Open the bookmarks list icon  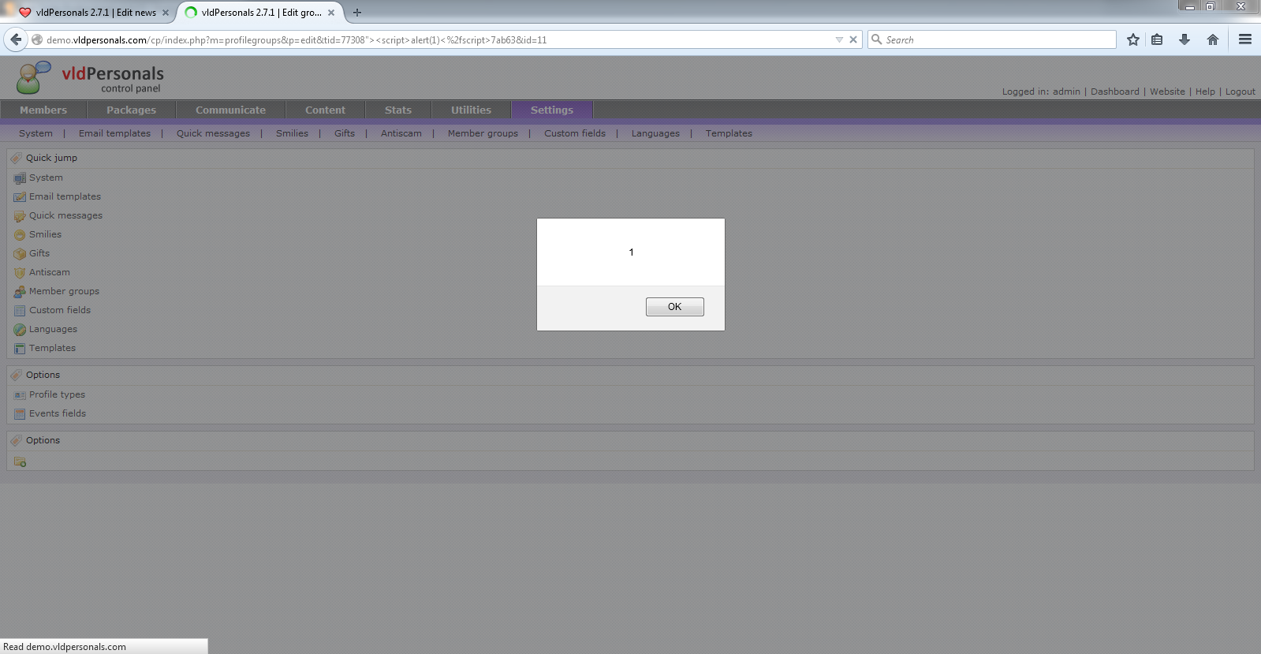(x=1157, y=39)
